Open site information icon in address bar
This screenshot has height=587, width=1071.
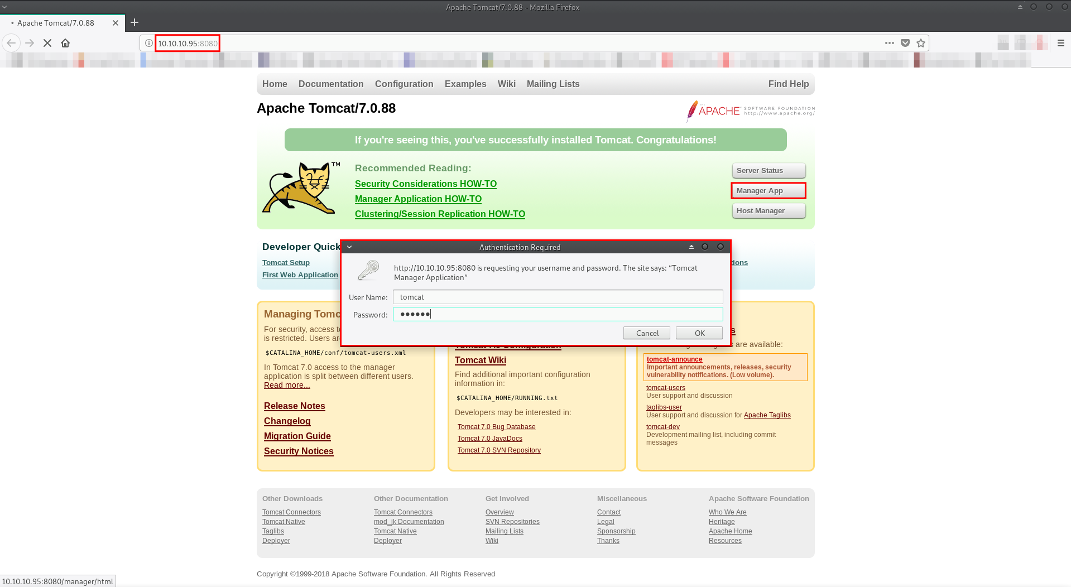click(x=149, y=43)
